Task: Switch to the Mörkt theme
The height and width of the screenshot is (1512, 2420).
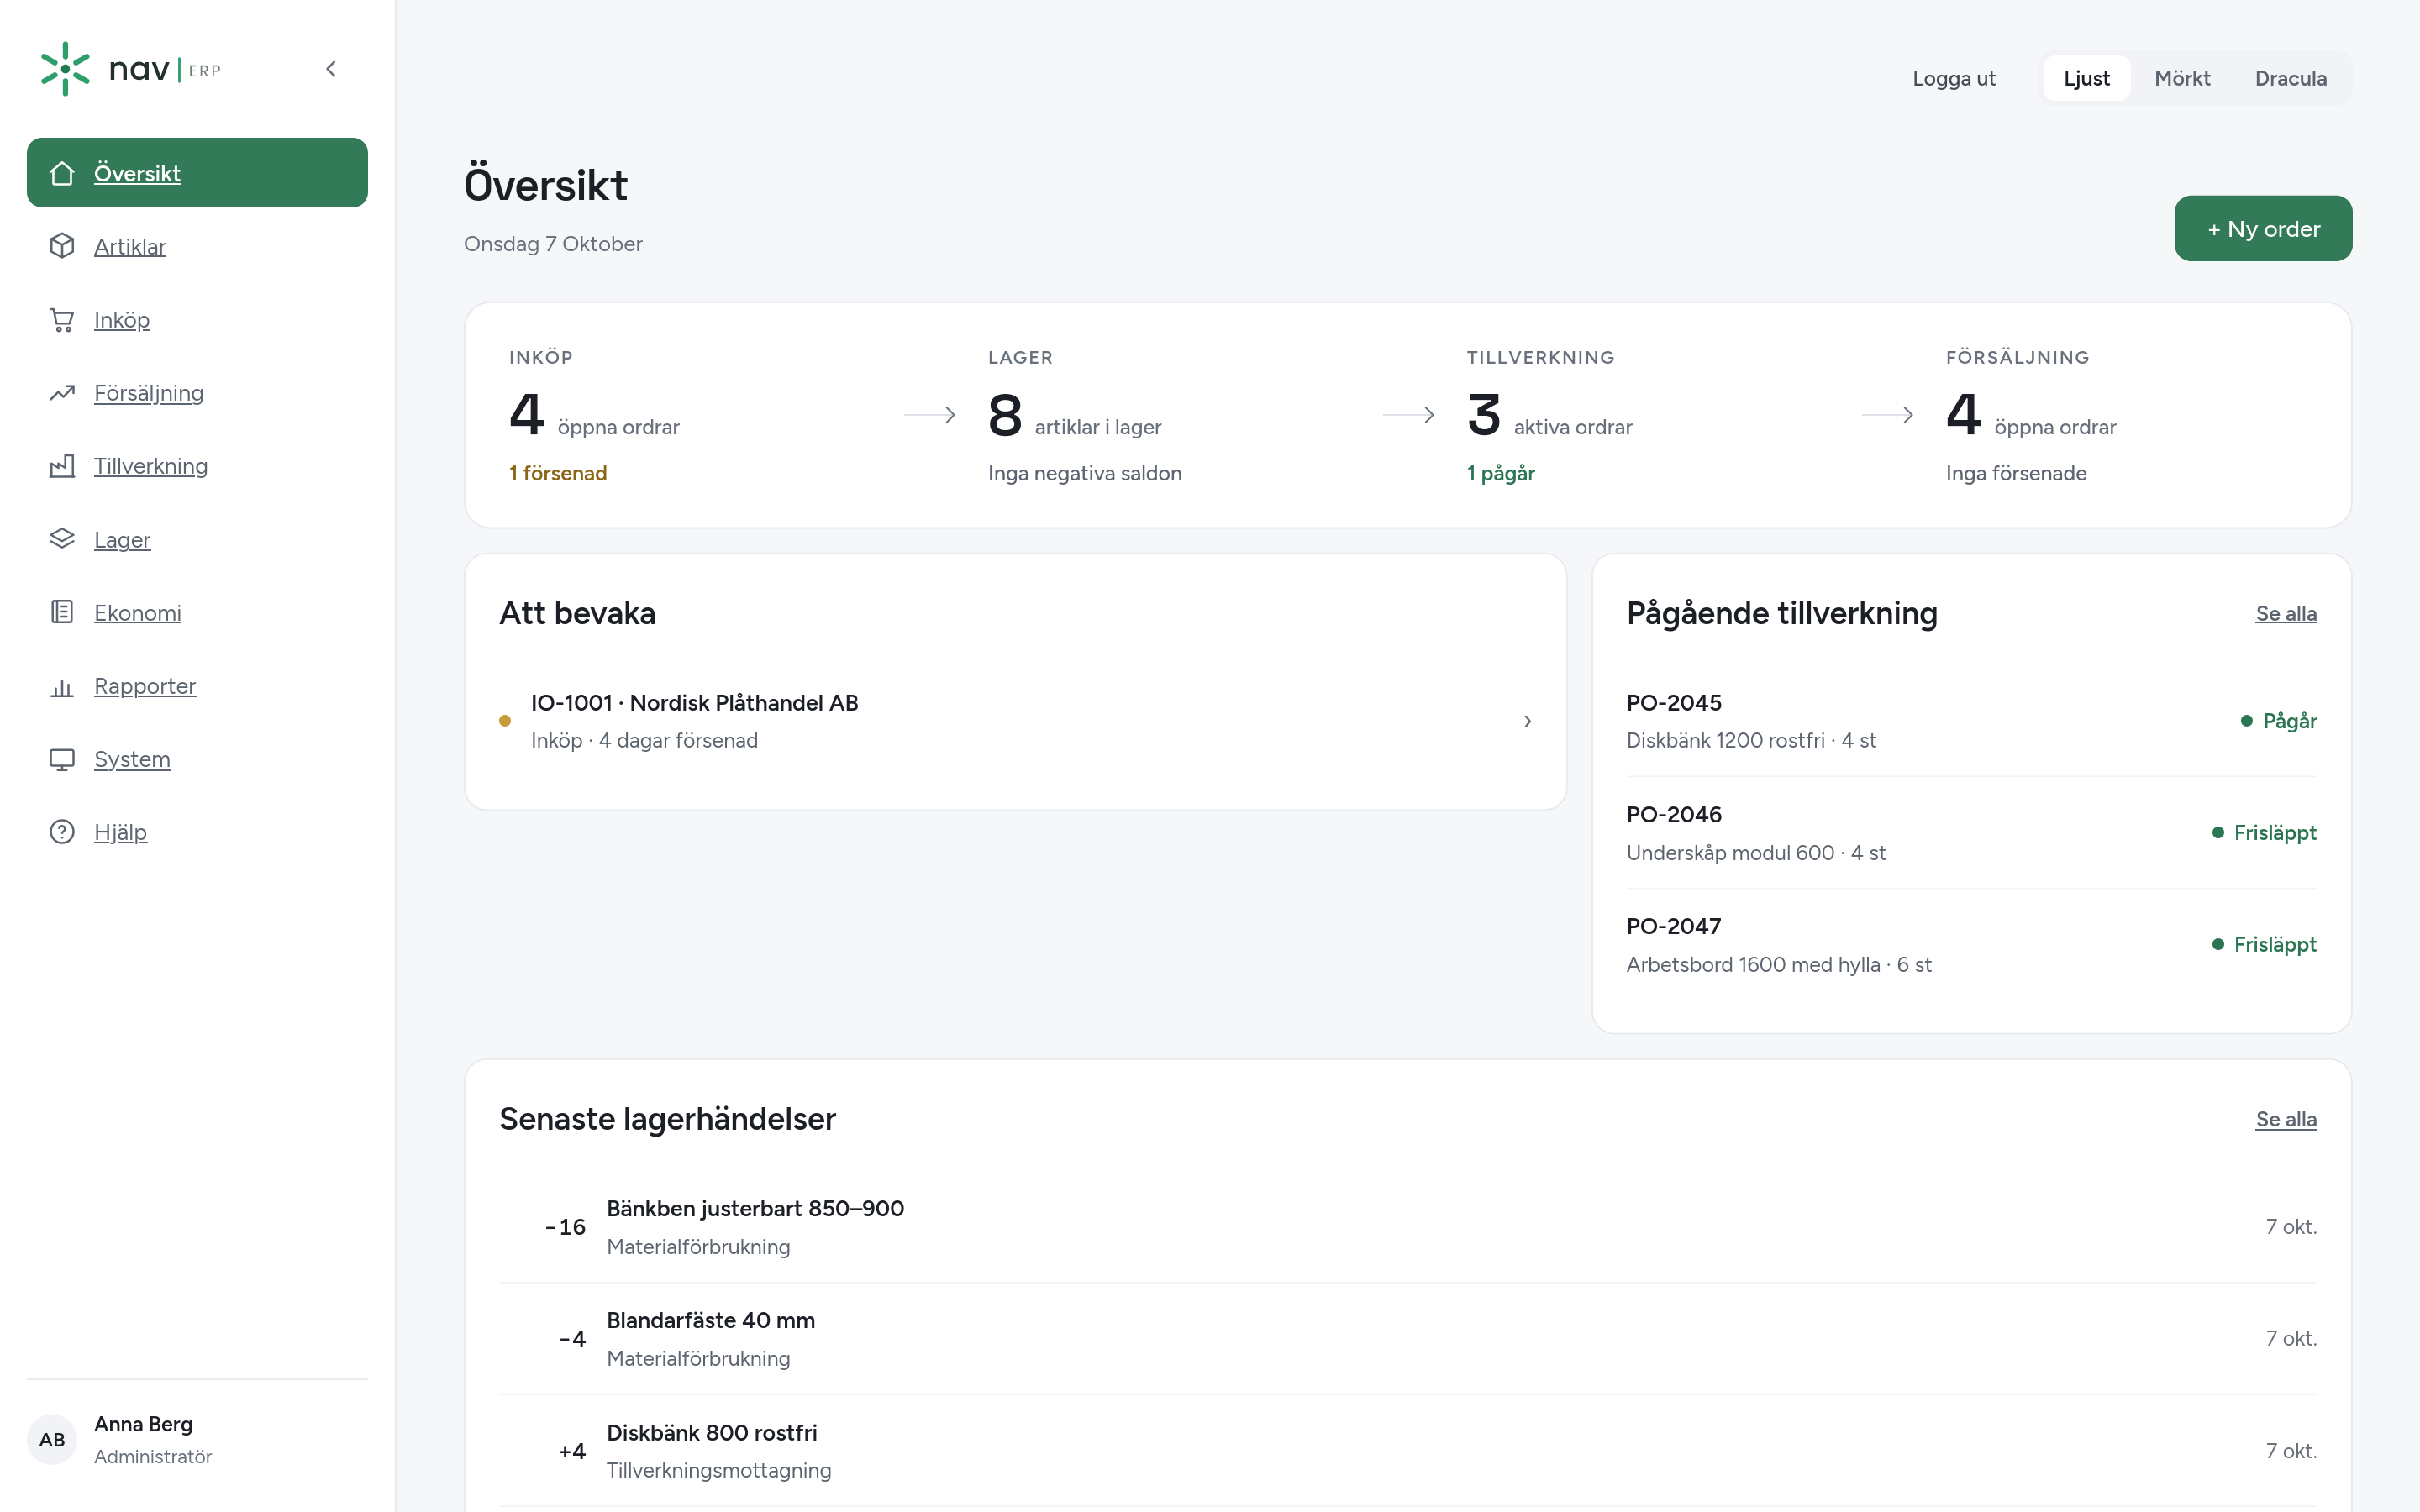Action: point(2182,78)
